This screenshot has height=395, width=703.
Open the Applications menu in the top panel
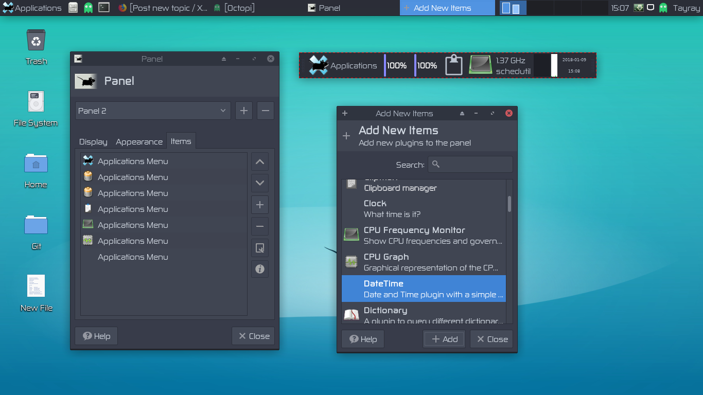[x=32, y=8]
